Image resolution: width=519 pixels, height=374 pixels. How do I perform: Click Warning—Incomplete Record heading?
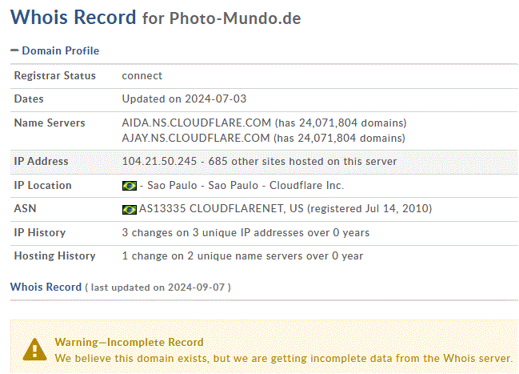click(x=129, y=342)
